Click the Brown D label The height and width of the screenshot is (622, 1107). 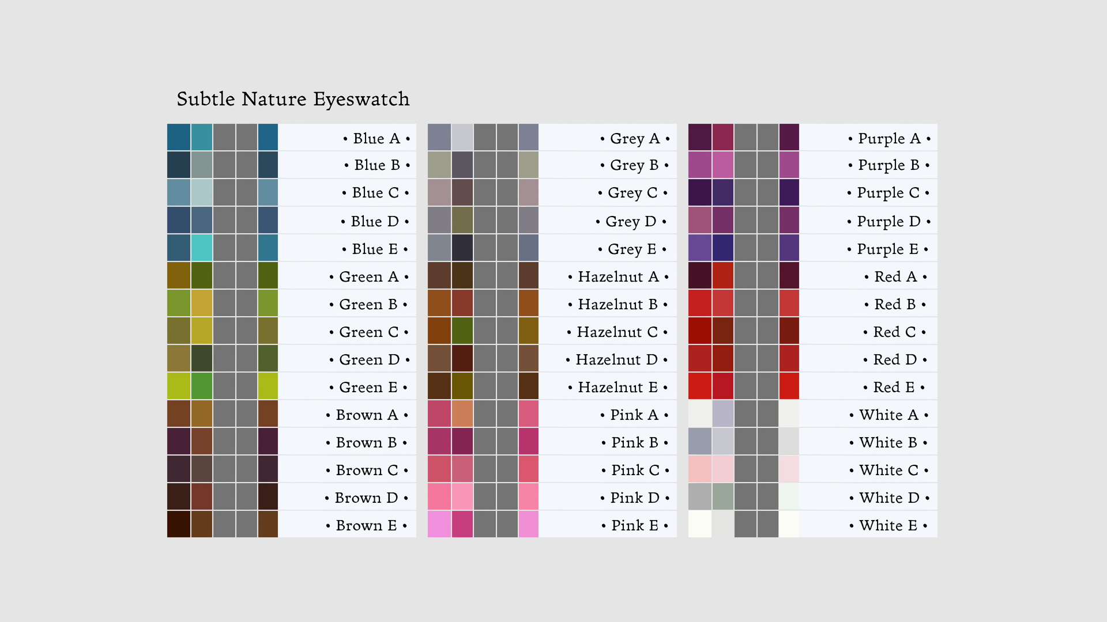(366, 498)
